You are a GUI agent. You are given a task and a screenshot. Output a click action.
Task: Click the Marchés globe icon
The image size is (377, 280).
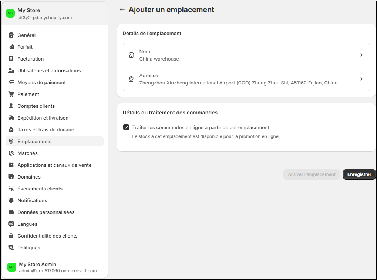coord(11,153)
